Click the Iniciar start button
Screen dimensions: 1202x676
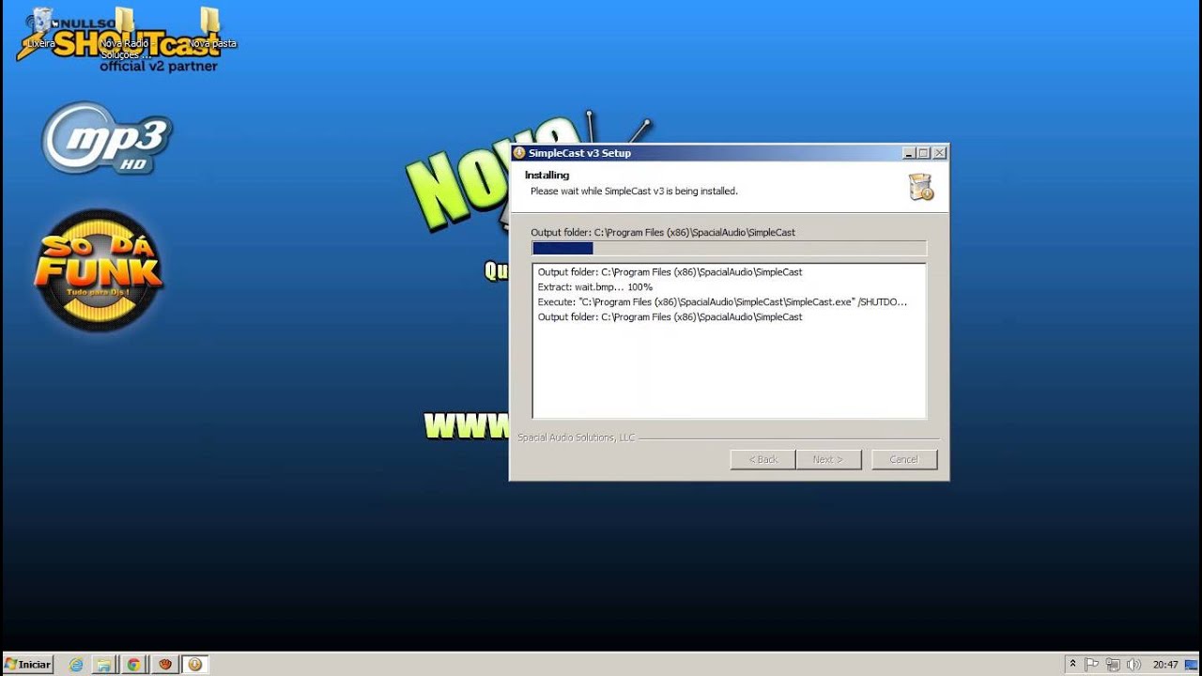(27, 664)
